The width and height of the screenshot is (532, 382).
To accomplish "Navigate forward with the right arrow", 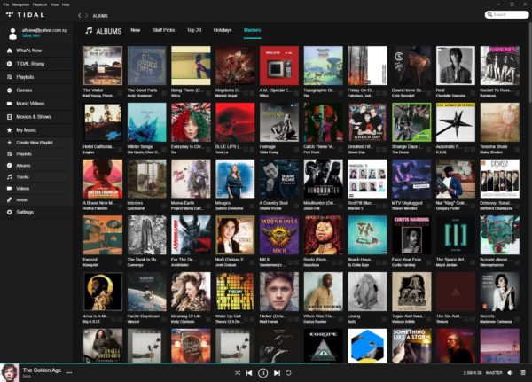I will pos(86,16).
